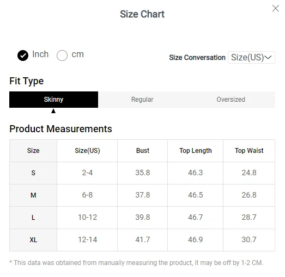Viewport: 285px width, 277px height.
Task: Select the XL size row label
Action: pos(33,240)
